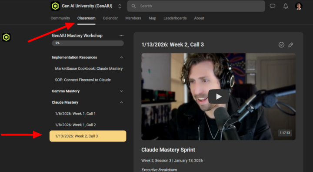
Task: Open the Map tab
Action: (152, 18)
